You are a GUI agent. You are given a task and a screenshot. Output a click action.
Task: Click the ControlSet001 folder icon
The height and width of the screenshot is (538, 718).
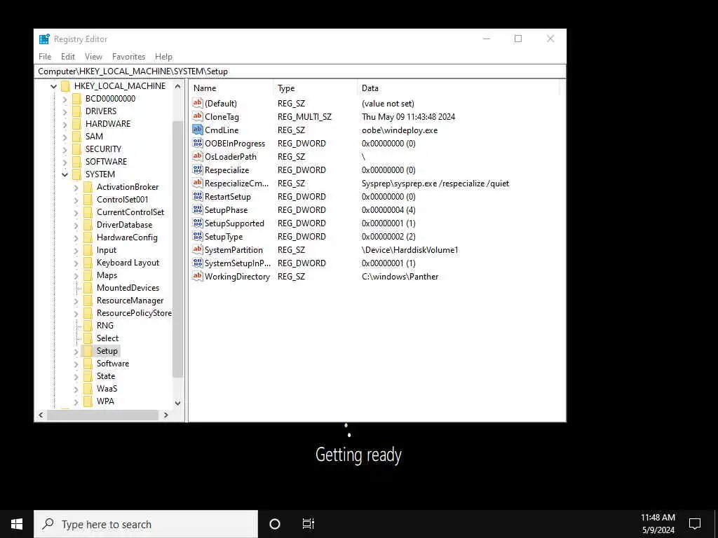point(88,200)
